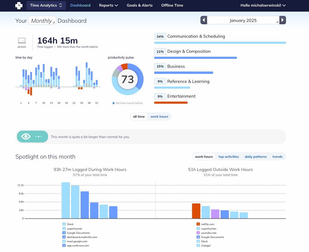Open Time Analytics product switcher
The image size is (309, 252).
[x=46, y=5]
